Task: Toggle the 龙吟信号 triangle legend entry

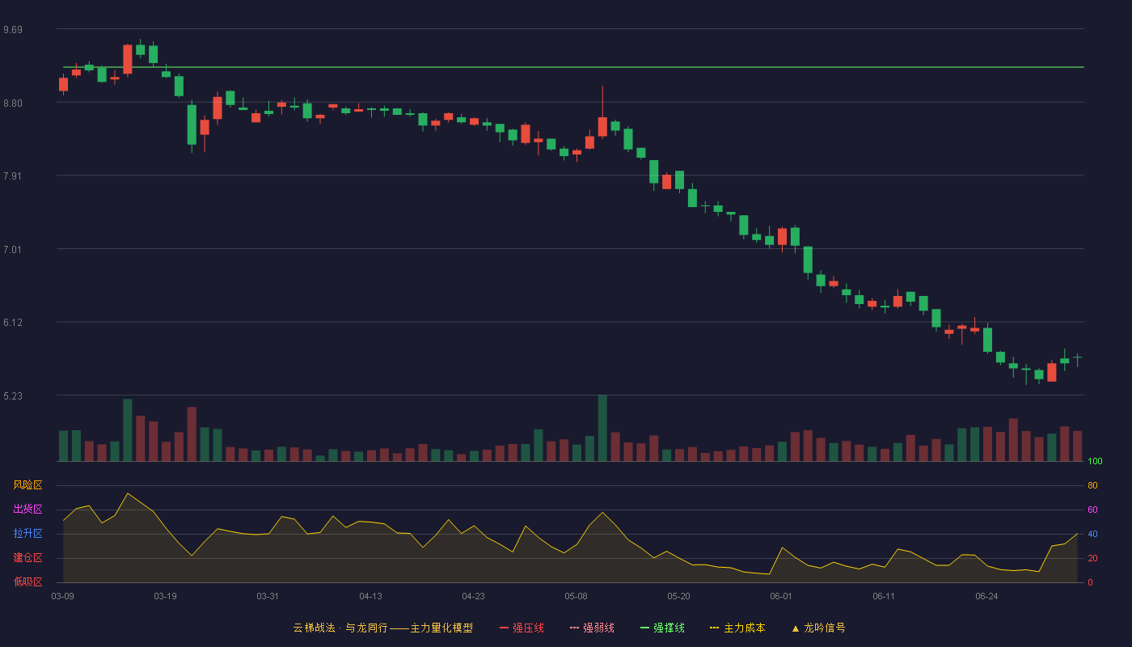Action: click(817, 628)
